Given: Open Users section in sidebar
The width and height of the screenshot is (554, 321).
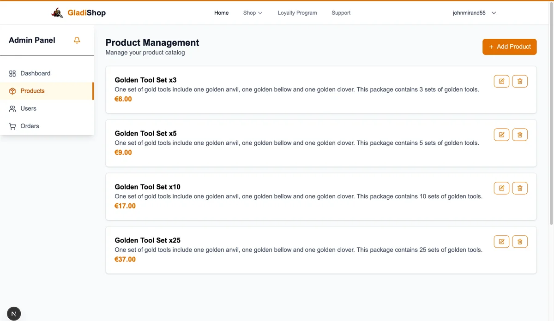Looking at the screenshot, I should point(28,108).
